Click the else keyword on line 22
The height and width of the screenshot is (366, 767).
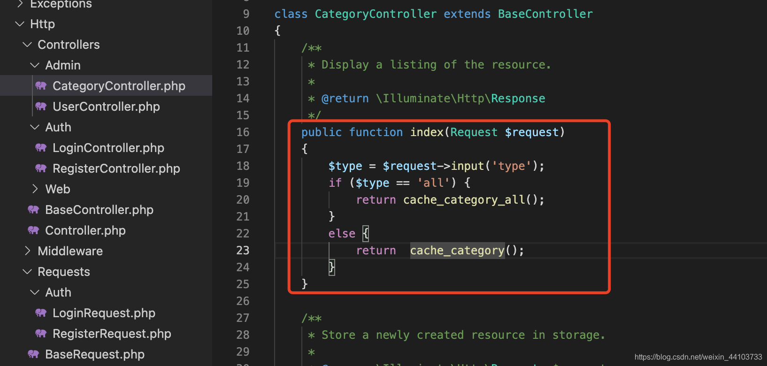coord(342,234)
